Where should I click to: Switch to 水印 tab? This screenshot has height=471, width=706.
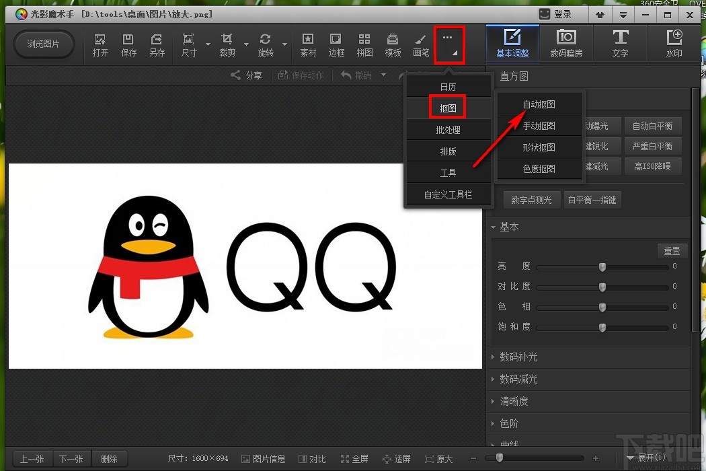pos(674,44)
